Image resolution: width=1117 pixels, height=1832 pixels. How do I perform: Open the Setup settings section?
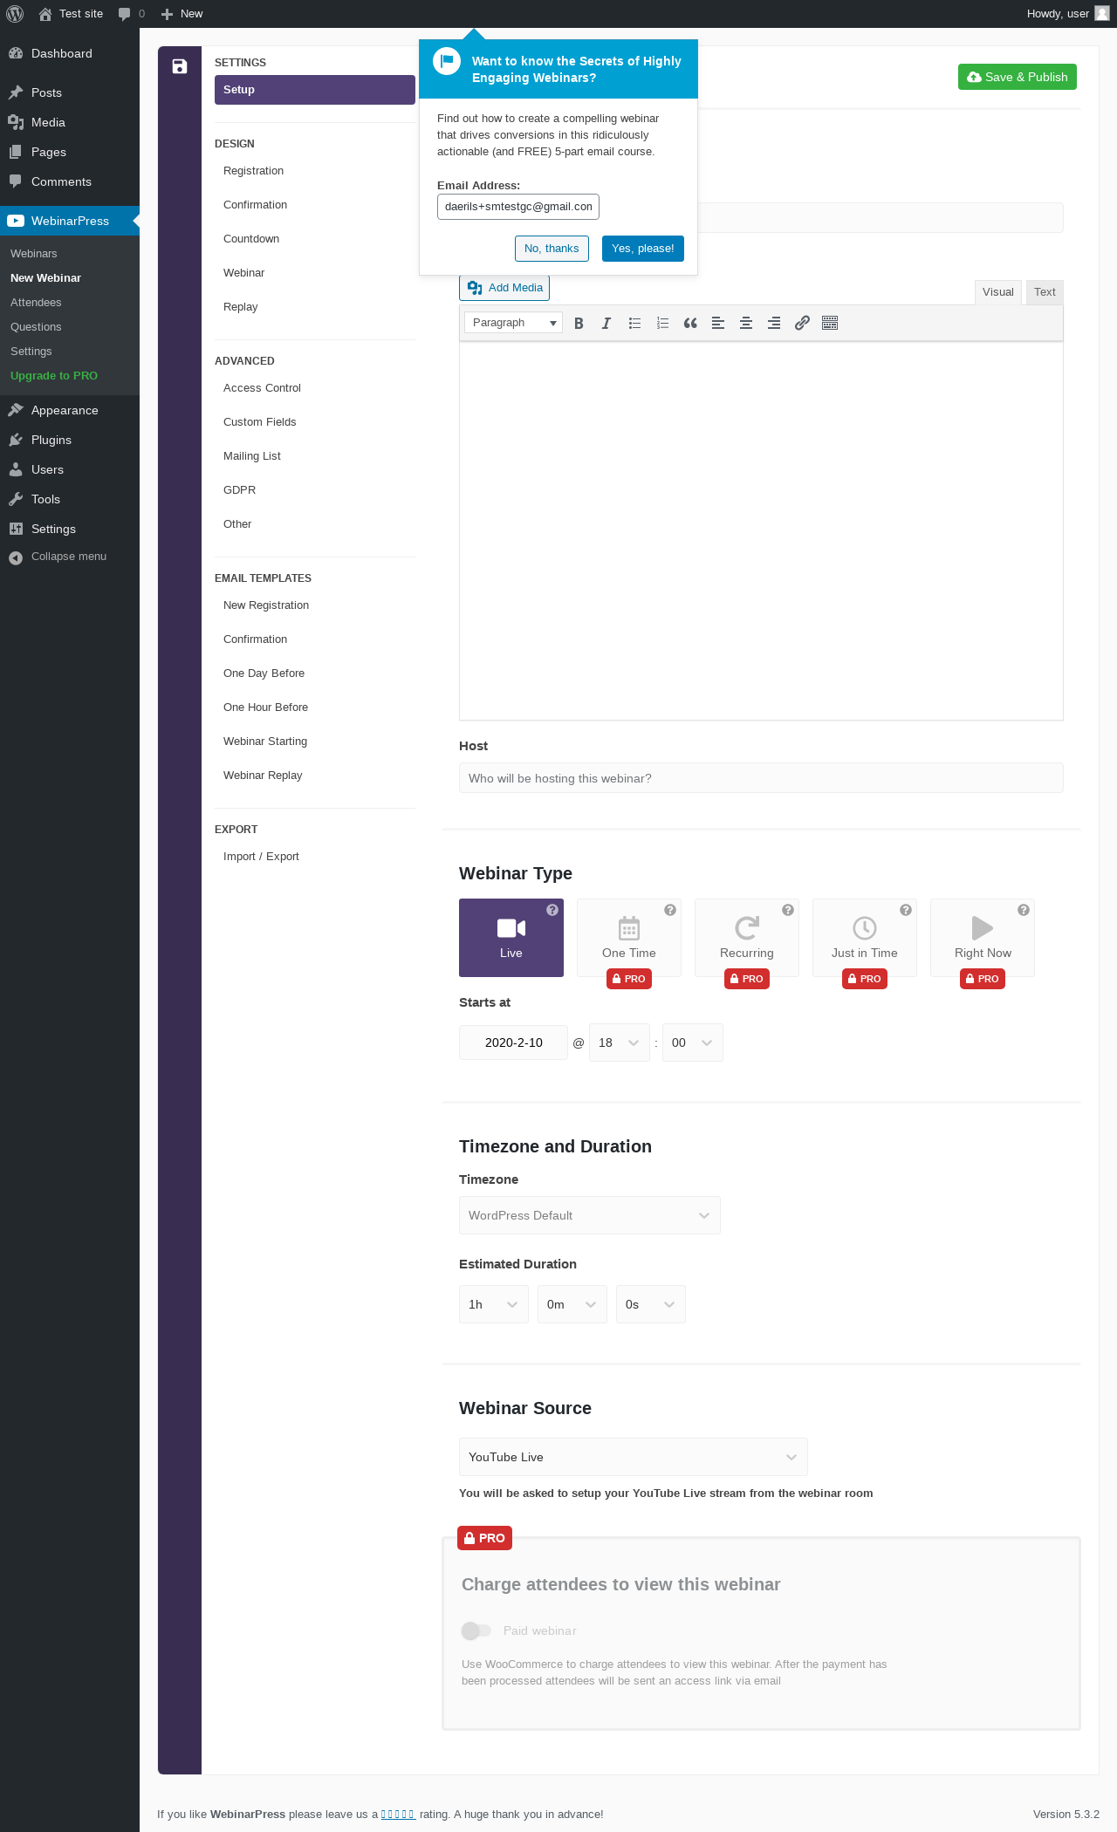click(x=315, y=90)
